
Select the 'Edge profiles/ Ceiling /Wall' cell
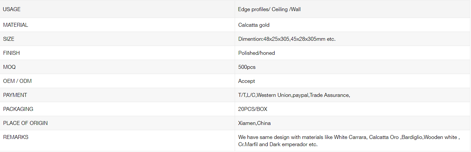[x=269, y=9]
